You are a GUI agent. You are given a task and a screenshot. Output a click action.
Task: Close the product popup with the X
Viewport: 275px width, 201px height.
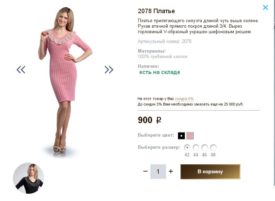pyautogui.click(x=265, y=7)
